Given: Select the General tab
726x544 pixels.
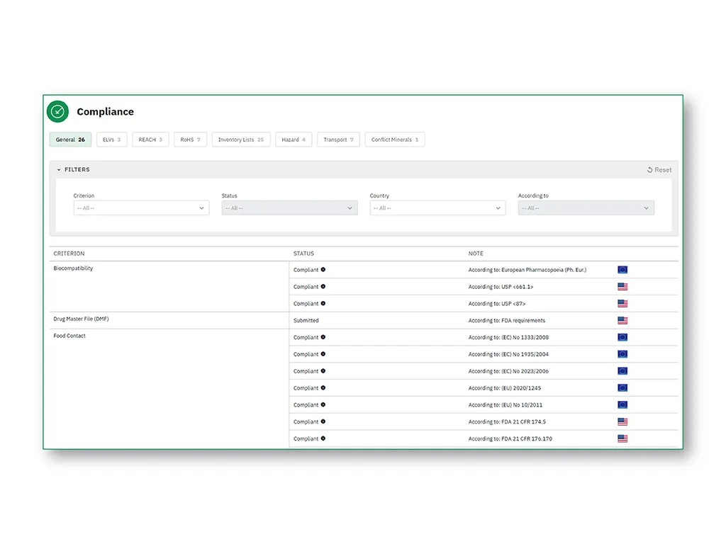Looking at the screenshot, I should pos(70,140).
